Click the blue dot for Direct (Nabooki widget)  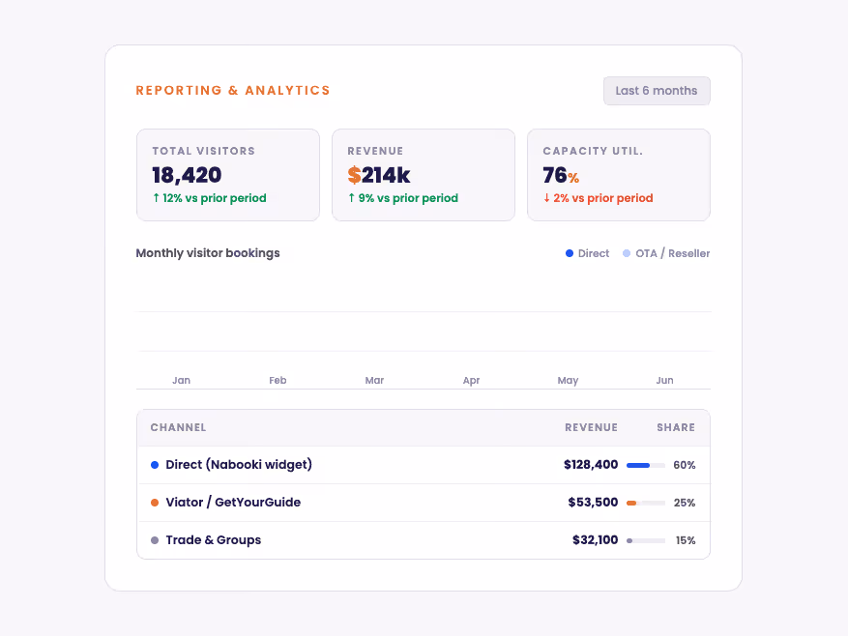pyautogui.click(x=155, y=465)
